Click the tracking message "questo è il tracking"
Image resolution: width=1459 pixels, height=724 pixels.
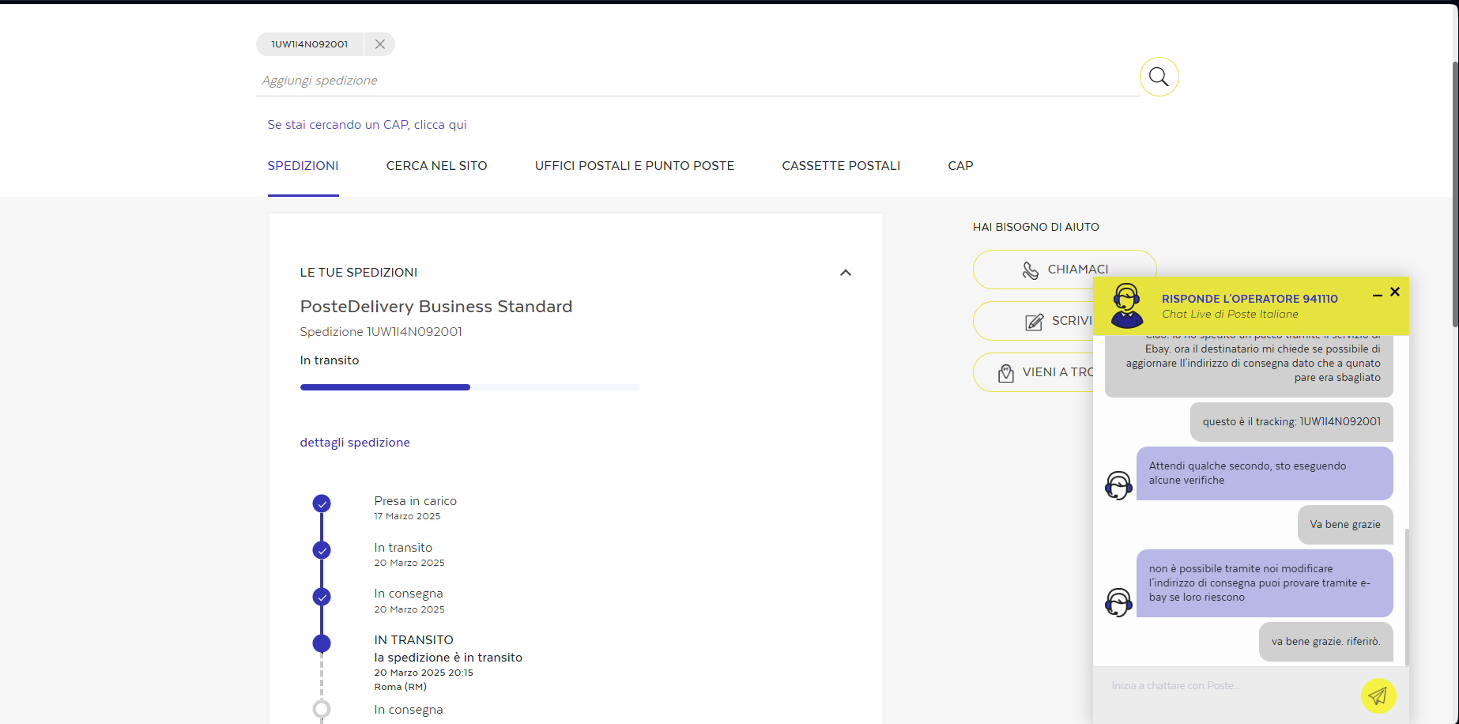[1291, 422]
